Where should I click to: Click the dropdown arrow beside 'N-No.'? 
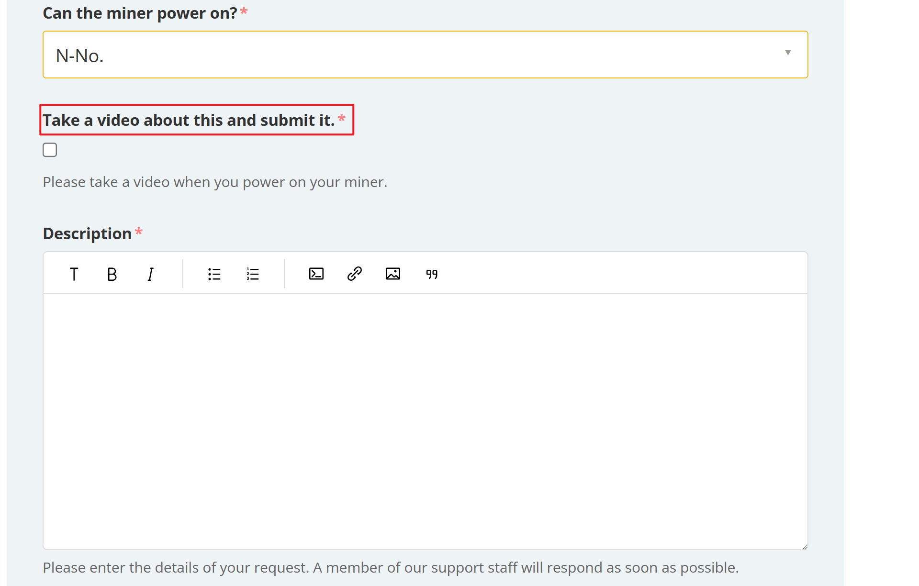(x=788, y=53)
